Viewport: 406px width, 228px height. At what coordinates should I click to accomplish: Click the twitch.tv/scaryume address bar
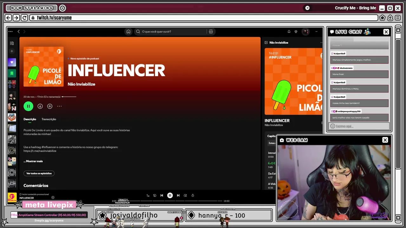click(204, 18)
